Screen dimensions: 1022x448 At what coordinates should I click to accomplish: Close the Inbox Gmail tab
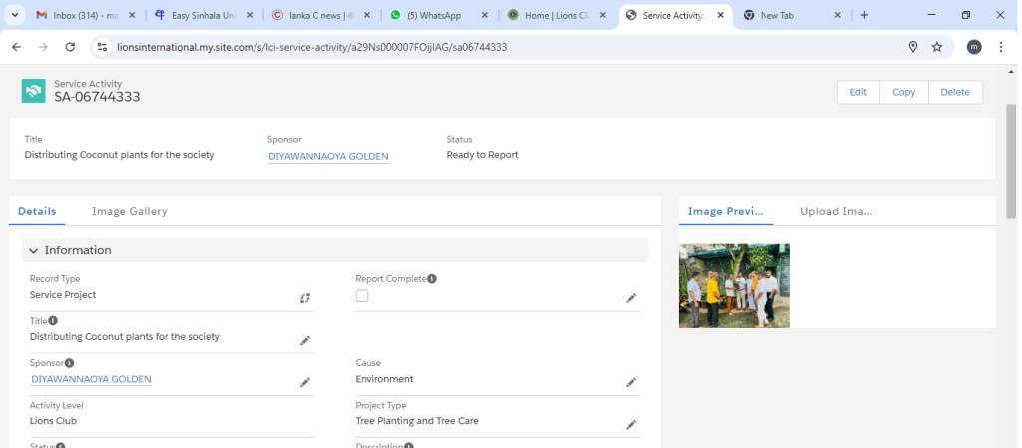pos(133,15)
